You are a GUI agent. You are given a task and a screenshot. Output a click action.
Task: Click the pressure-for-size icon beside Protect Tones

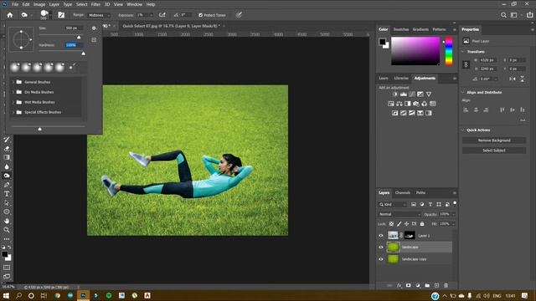point(239,15)
